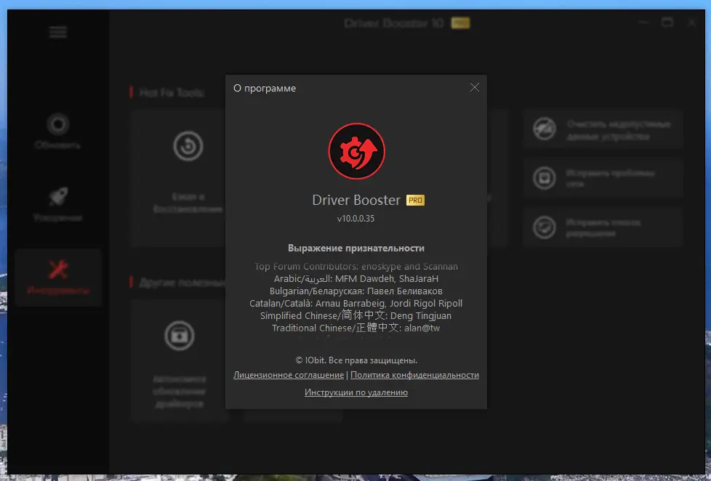
Task: View the Инструкции по удалению link
Action: pyautogui.click(x=355, y=392)
